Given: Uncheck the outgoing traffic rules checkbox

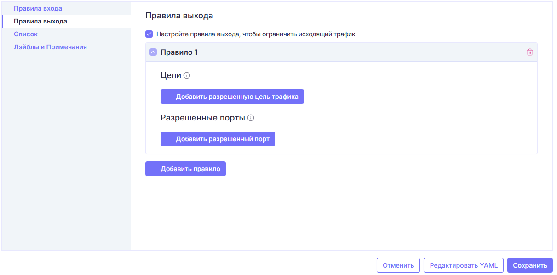Looking at the screenshot, I should point(149,34).
